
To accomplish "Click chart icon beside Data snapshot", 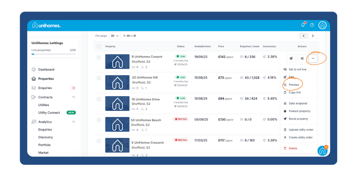I will (285, 103).
